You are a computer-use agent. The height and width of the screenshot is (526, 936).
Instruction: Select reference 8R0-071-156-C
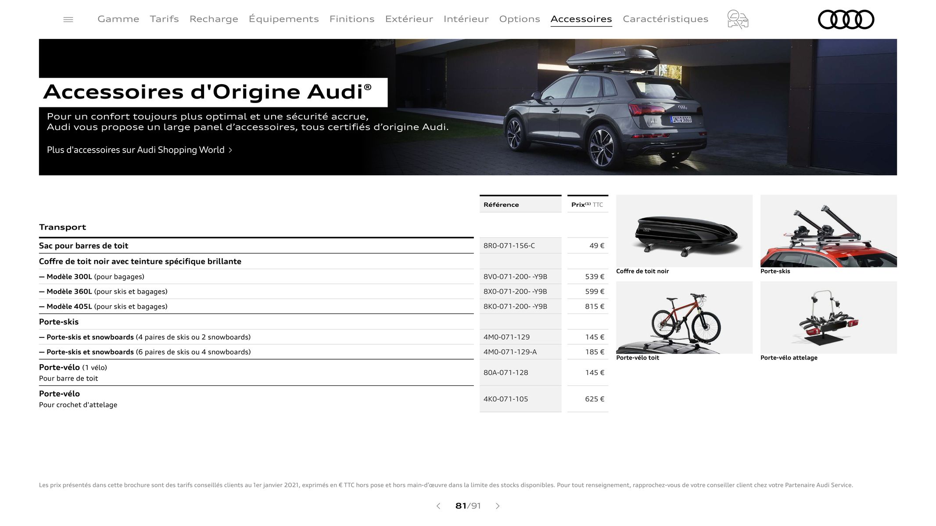(x=509, y=246)
